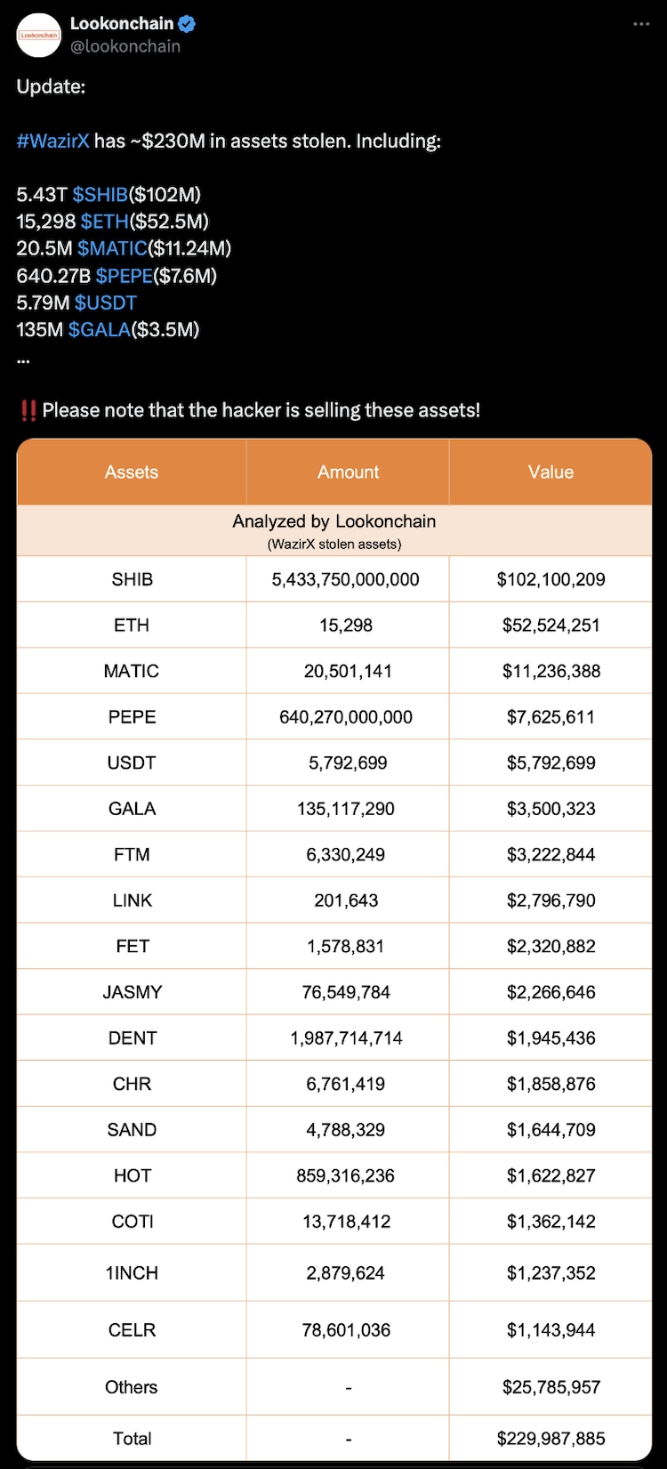This screenshot has width=667, height=1469.
Task: Open the Lookonchain display name link
Action: [122, 24]
